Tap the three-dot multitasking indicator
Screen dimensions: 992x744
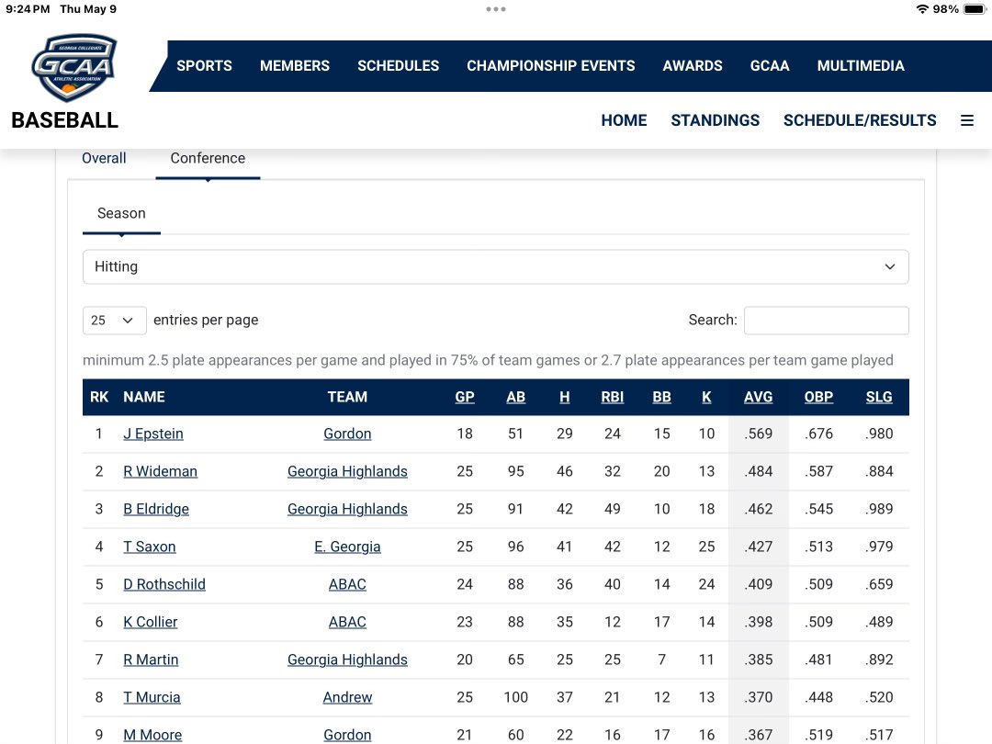click(x=496, y=9)
